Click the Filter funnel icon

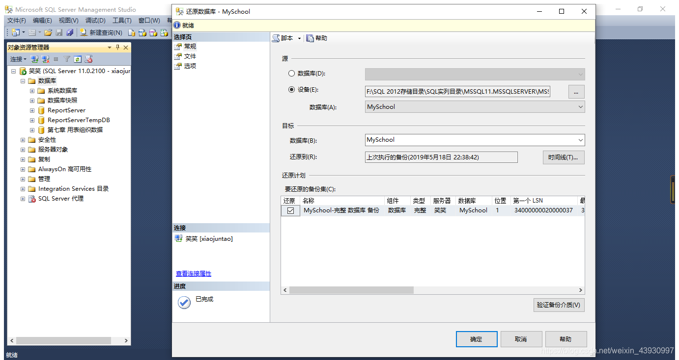pos(67,59)
